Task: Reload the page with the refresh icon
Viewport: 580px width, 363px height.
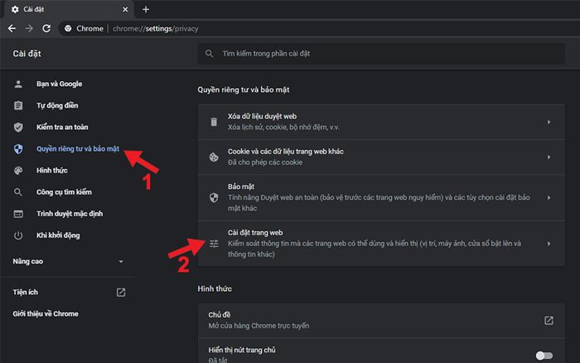Action: click(46, 28)
